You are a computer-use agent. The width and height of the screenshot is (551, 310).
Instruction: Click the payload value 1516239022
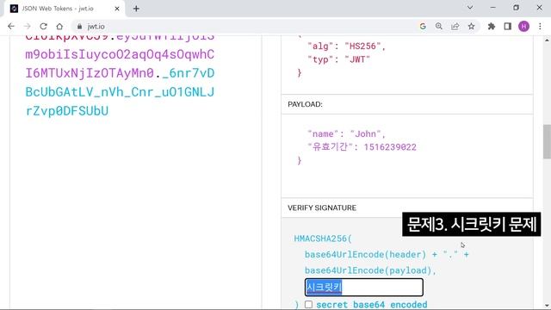click(390, 147)
